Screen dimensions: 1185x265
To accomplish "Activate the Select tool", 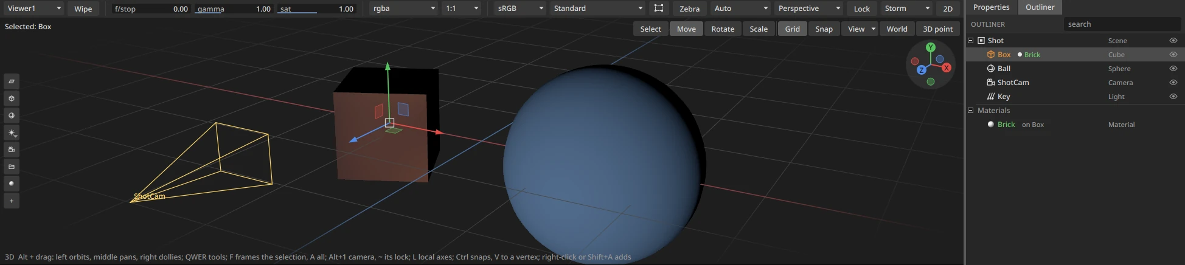I will 650,29.
